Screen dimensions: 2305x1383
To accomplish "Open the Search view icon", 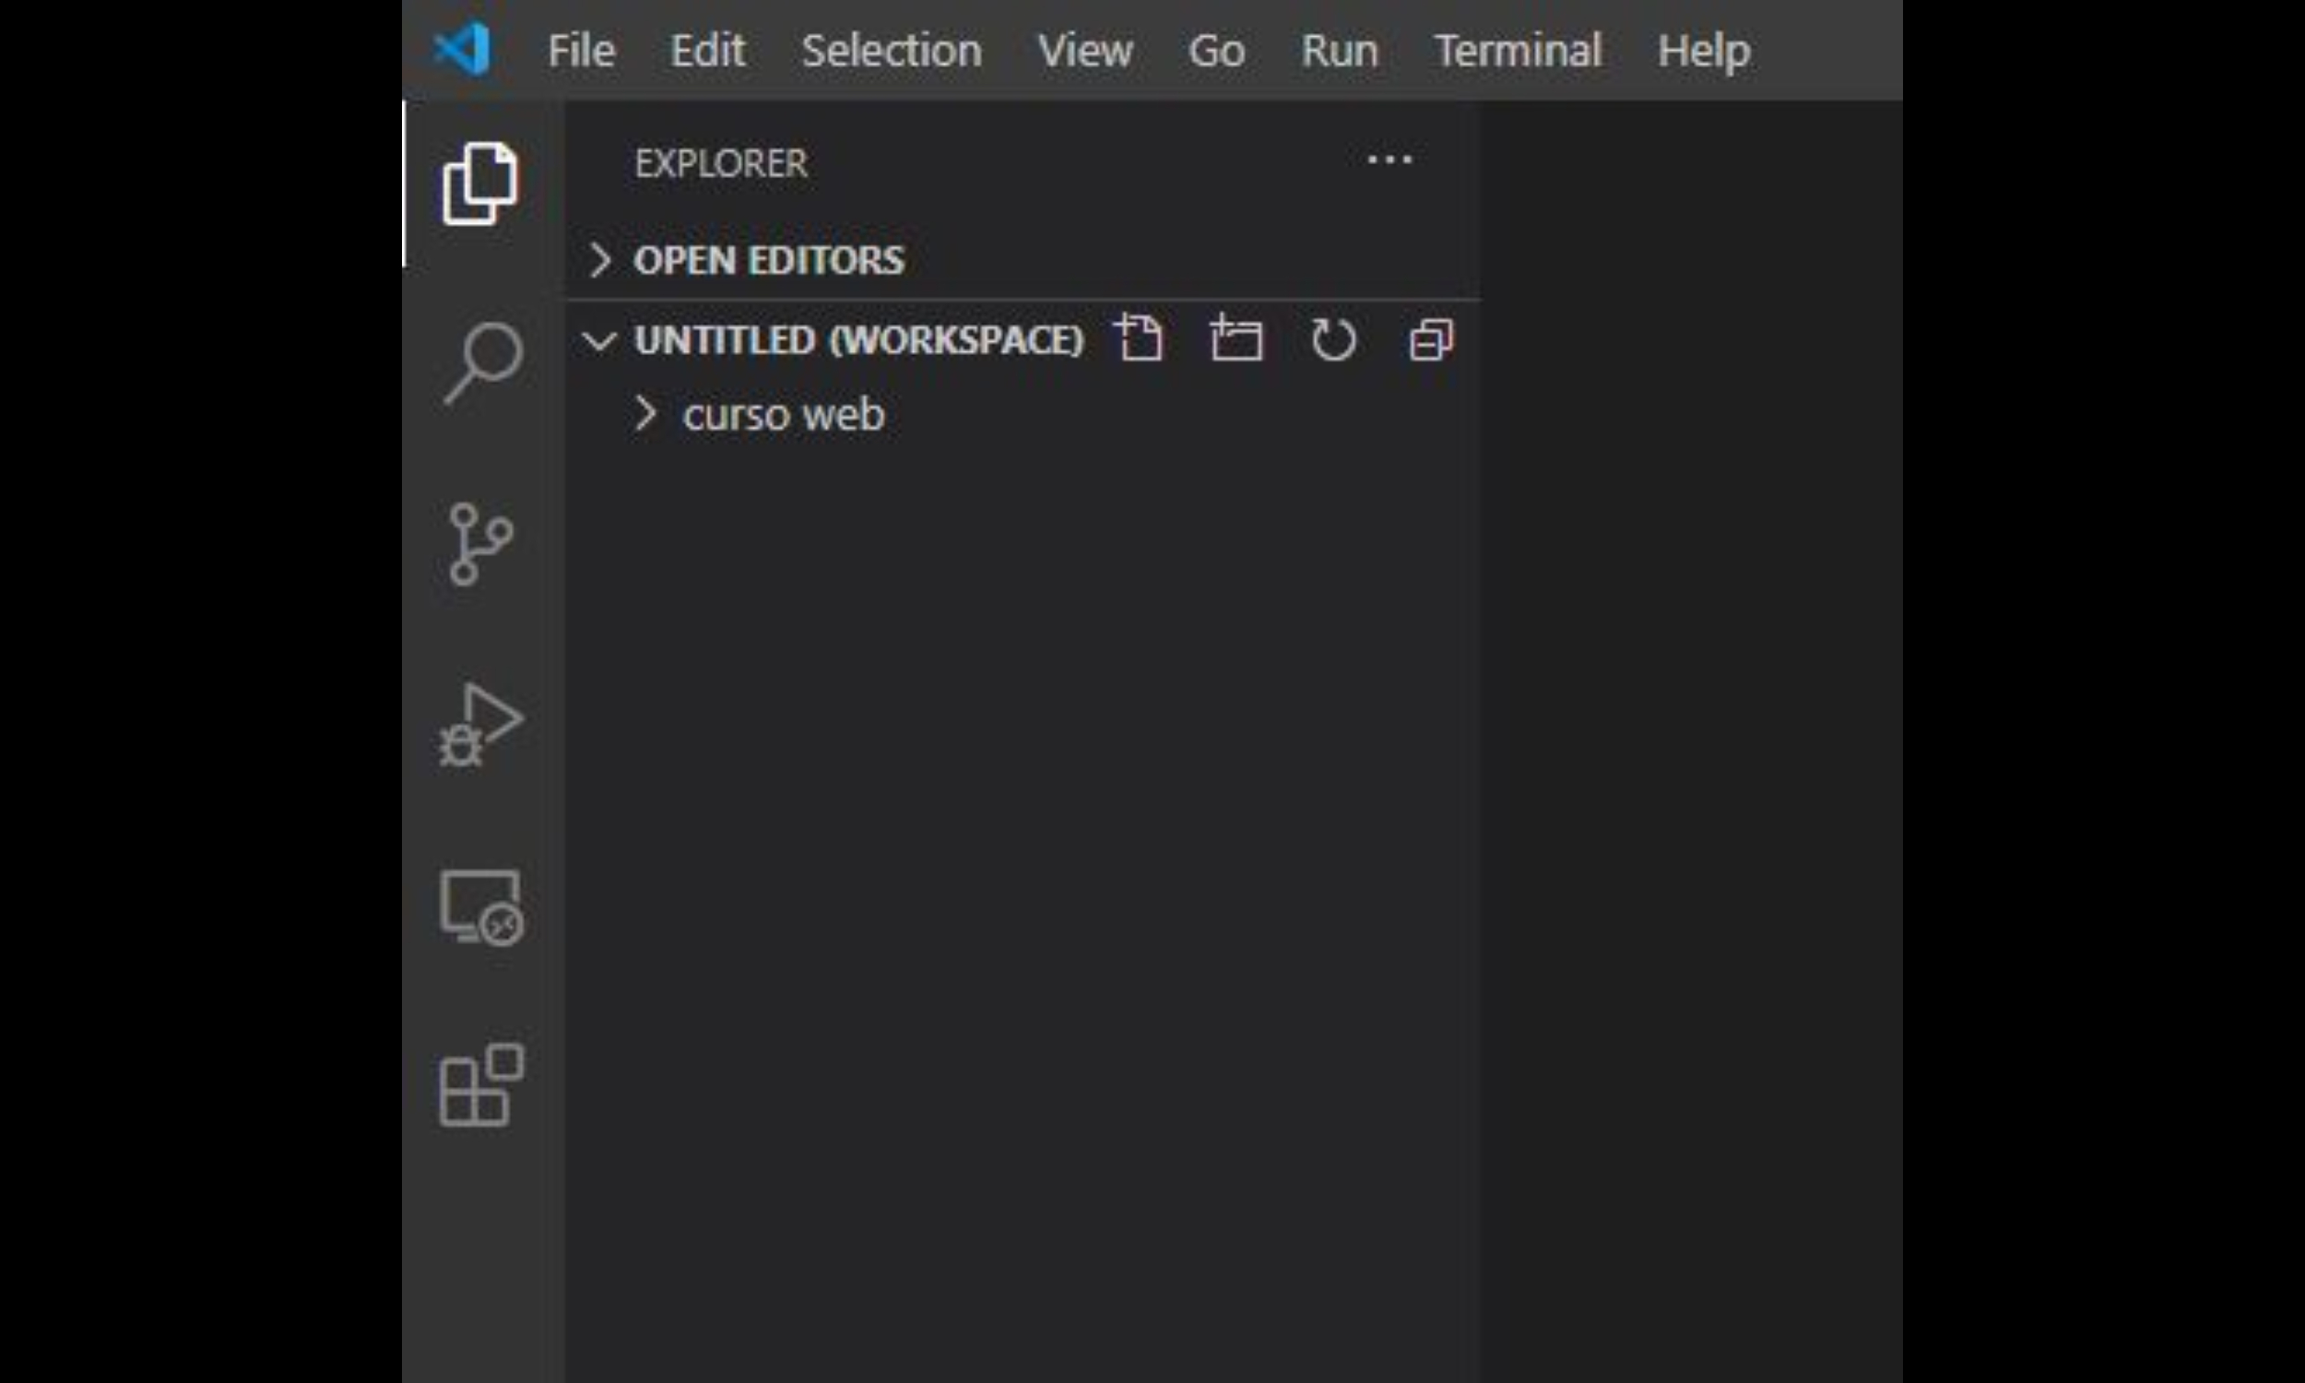I will click(481, 361).
